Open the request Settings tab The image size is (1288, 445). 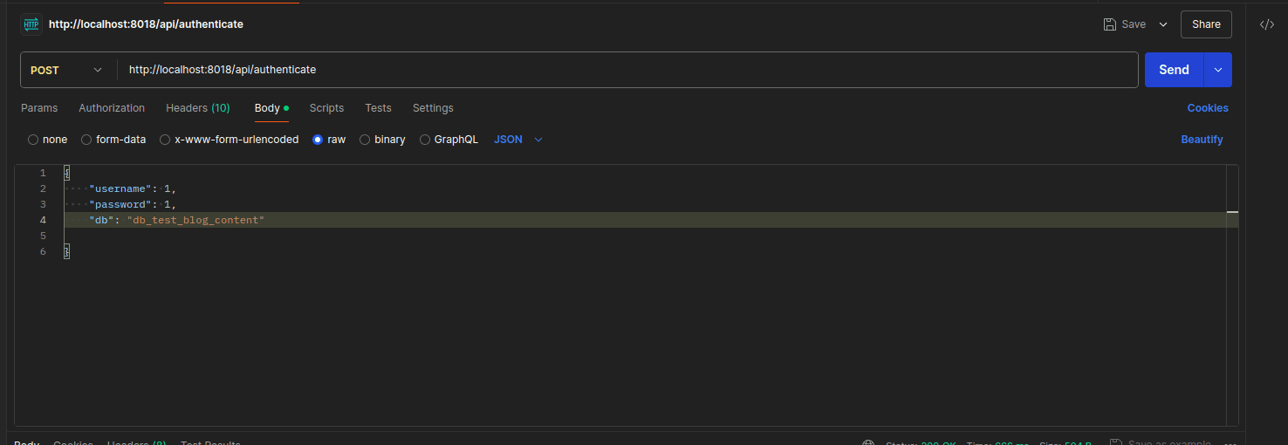(433, 108)
